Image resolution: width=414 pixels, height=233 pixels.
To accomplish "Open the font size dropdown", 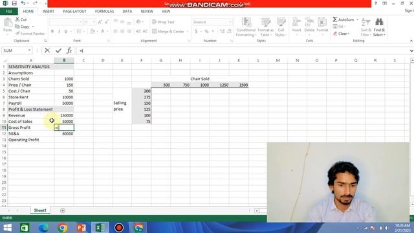I will tap(94, 22).
